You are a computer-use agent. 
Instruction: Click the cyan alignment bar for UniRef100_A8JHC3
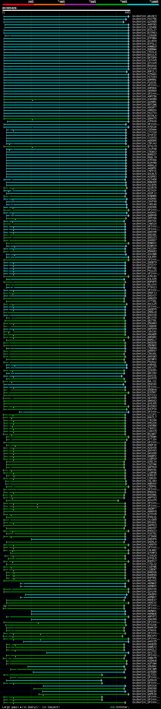(x=66, y=16)
